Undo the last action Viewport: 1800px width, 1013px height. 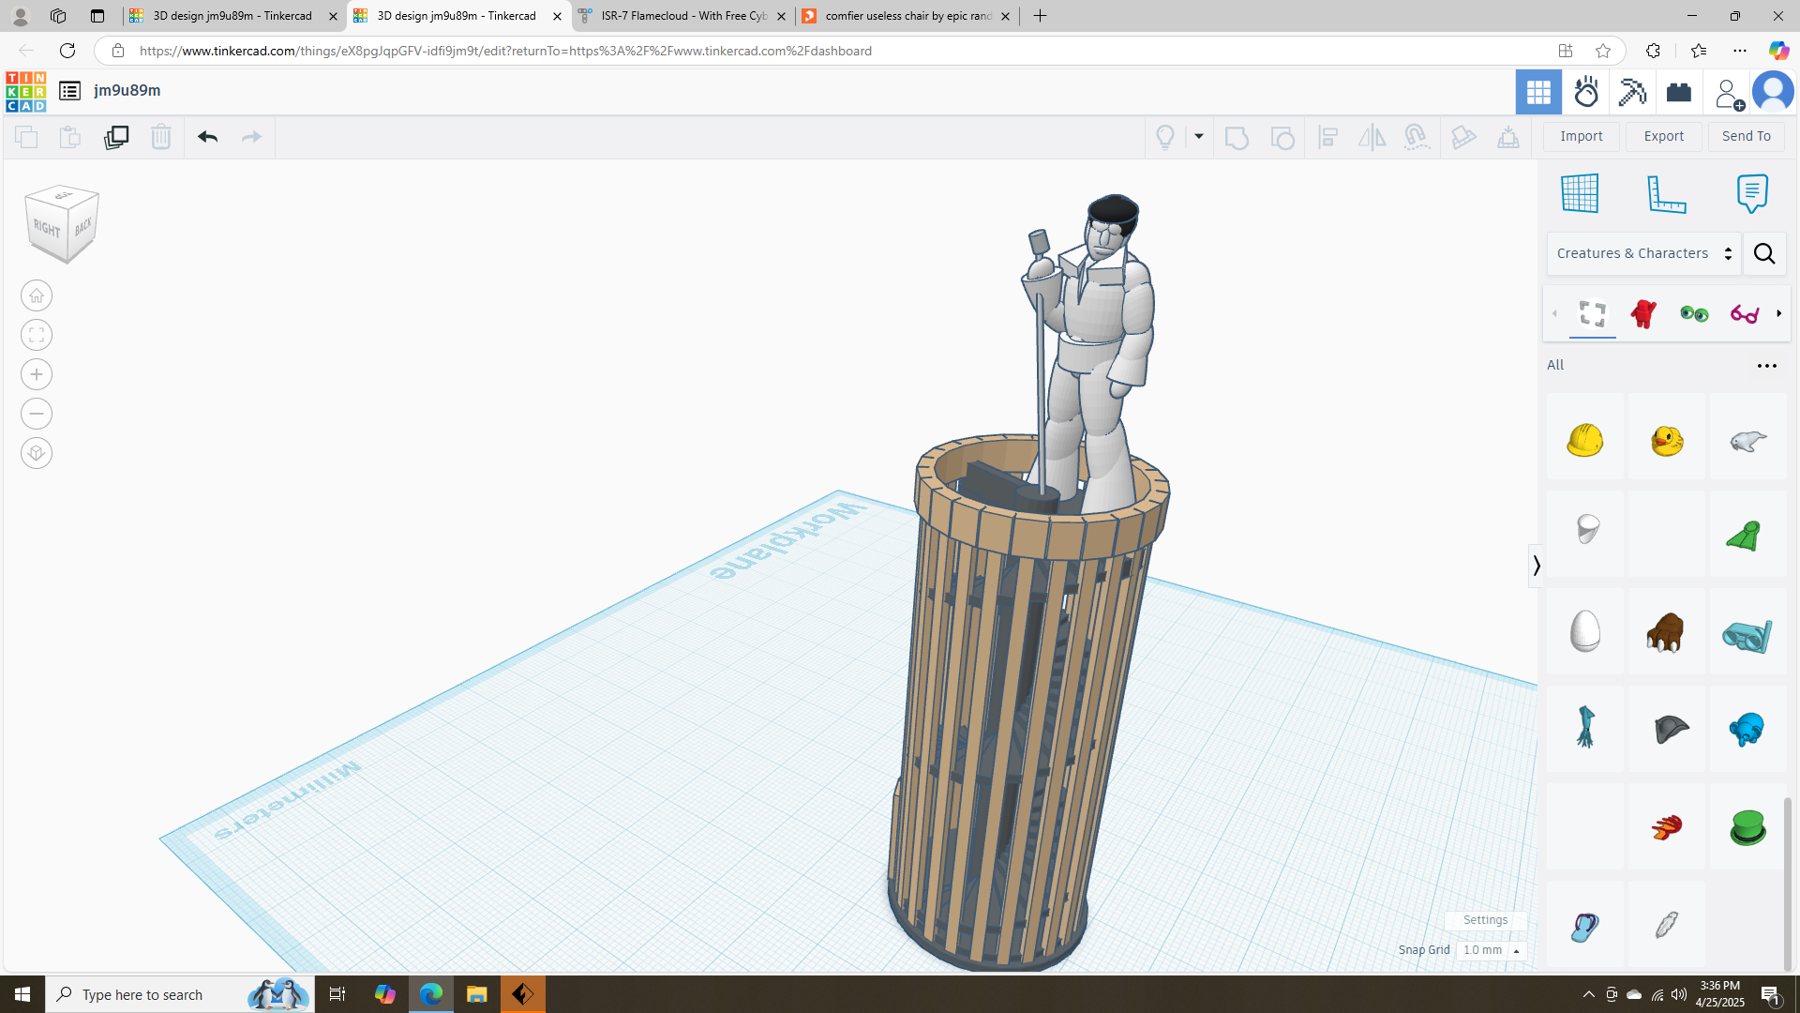208,137
